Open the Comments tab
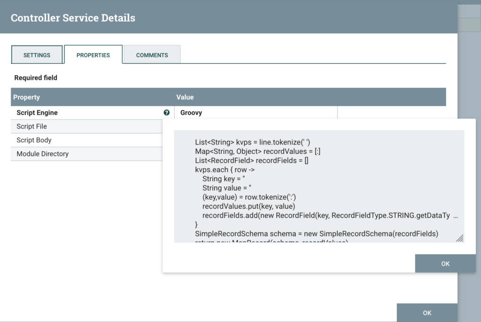 tap(152, 55)
